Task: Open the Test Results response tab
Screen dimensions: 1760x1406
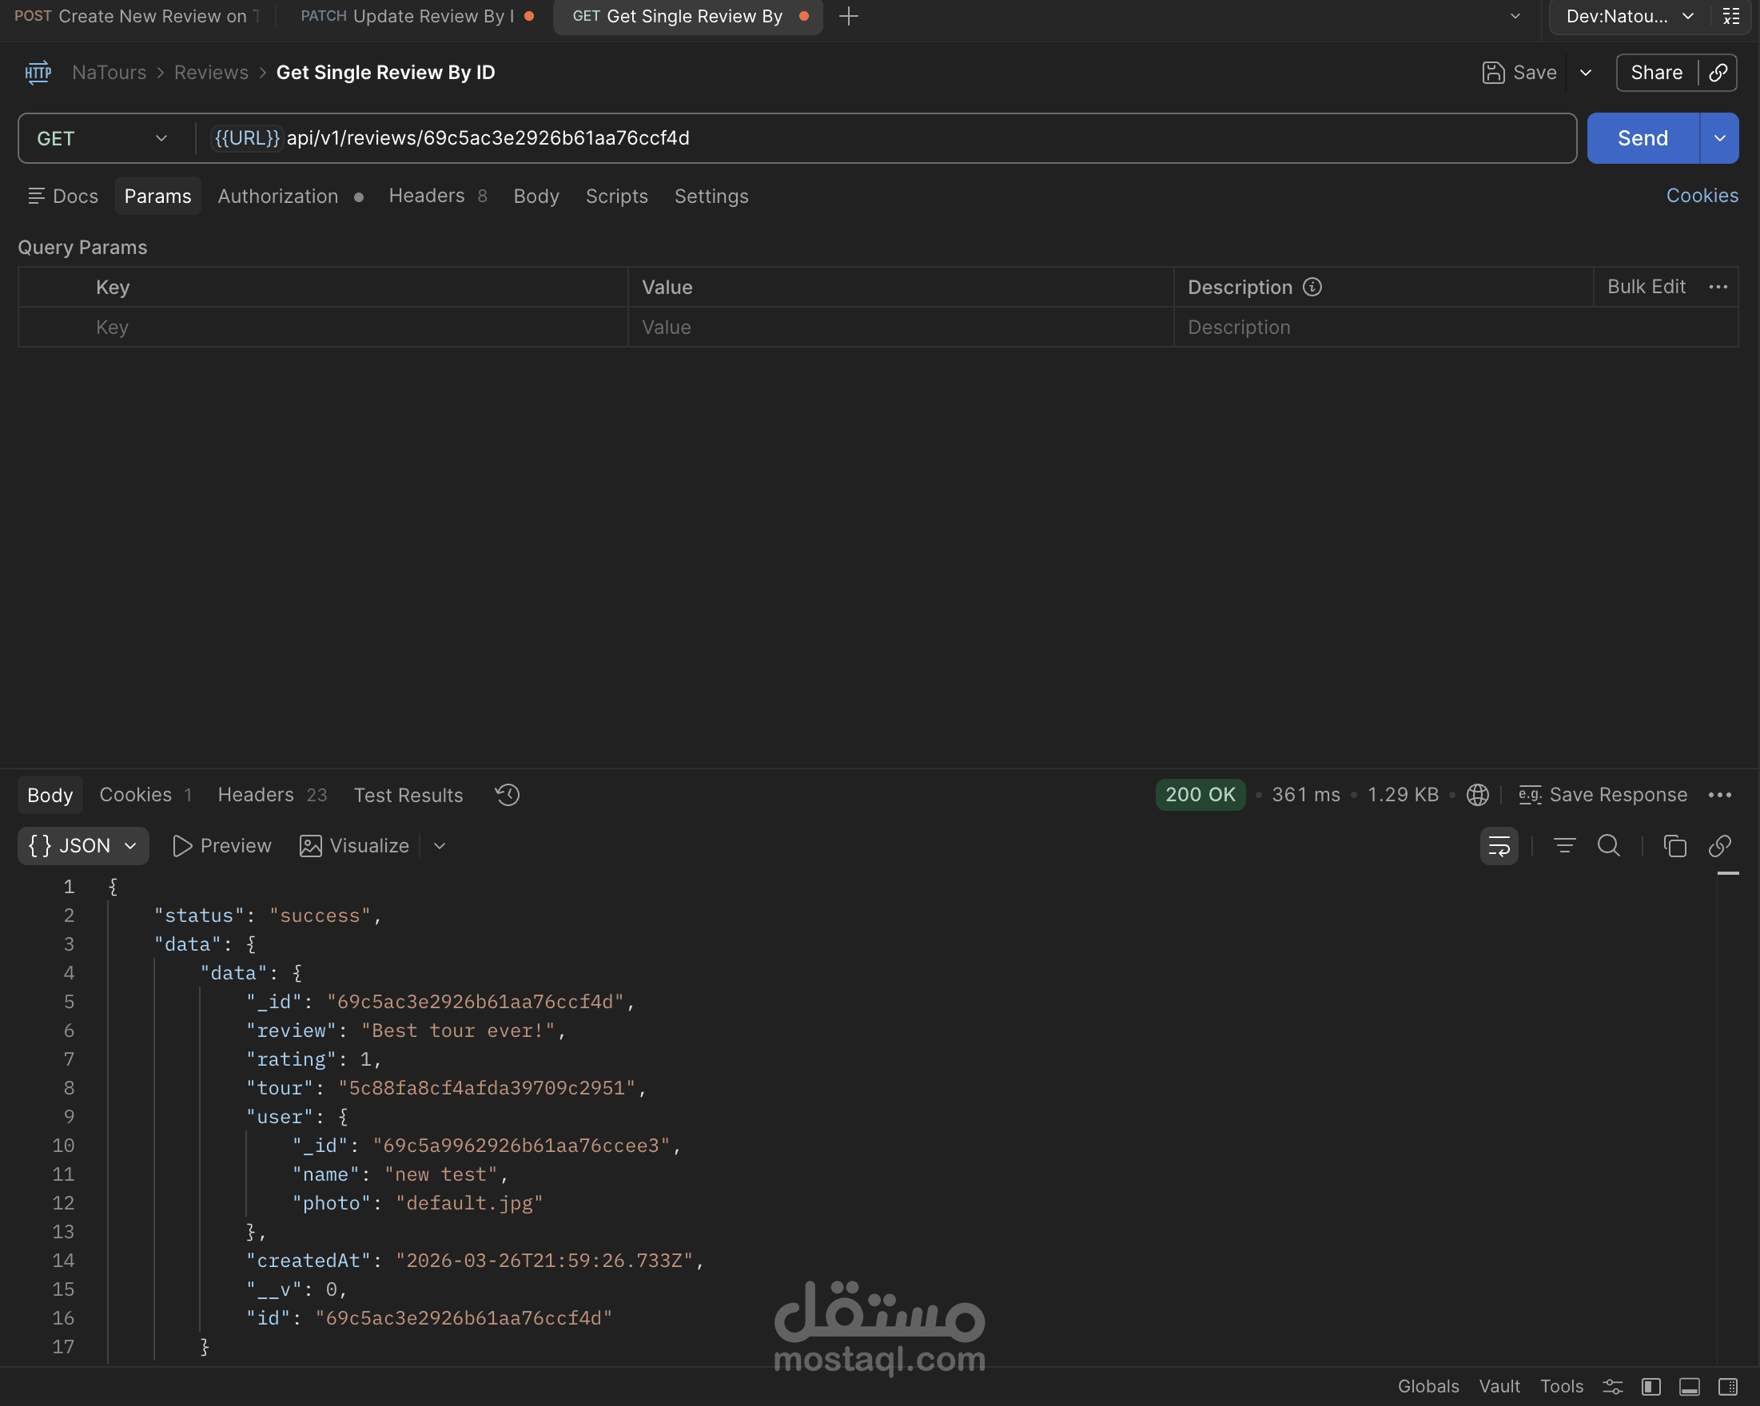Action: point(408,795)
